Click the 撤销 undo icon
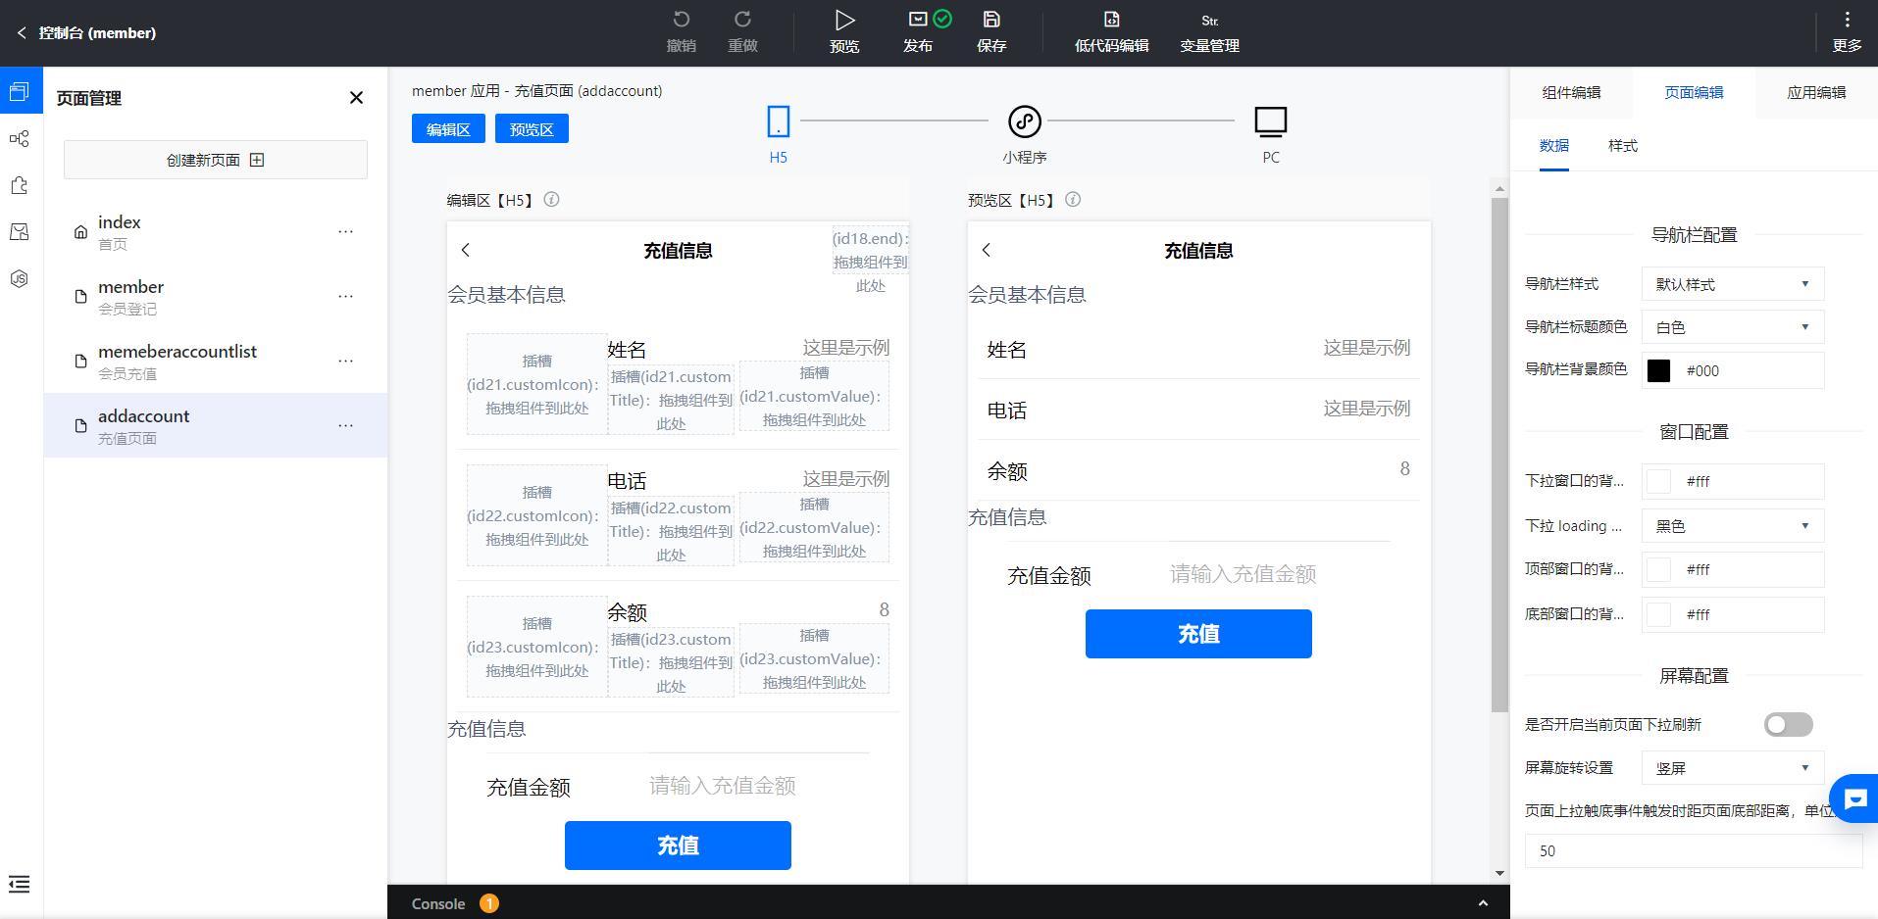Screen dimensions: 1878x919 (x=682, y=20)
